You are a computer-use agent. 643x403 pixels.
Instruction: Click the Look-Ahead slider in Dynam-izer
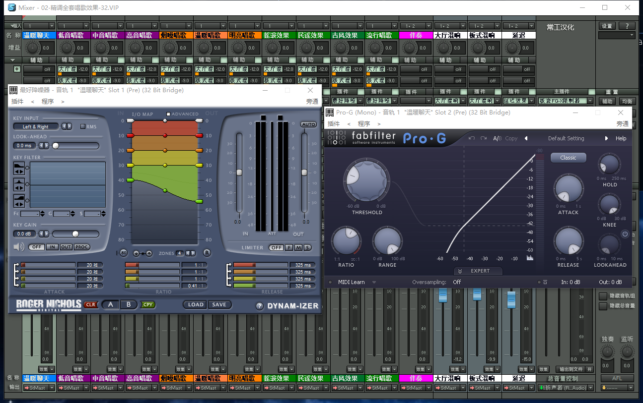point(76,146)
